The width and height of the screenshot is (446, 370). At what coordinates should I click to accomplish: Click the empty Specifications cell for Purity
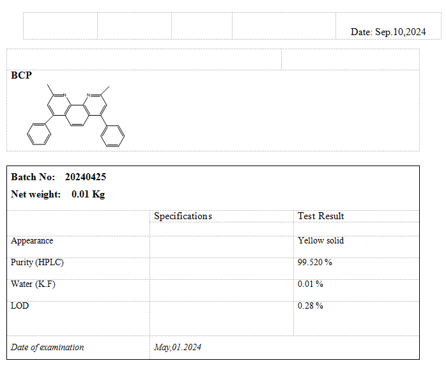221,263
